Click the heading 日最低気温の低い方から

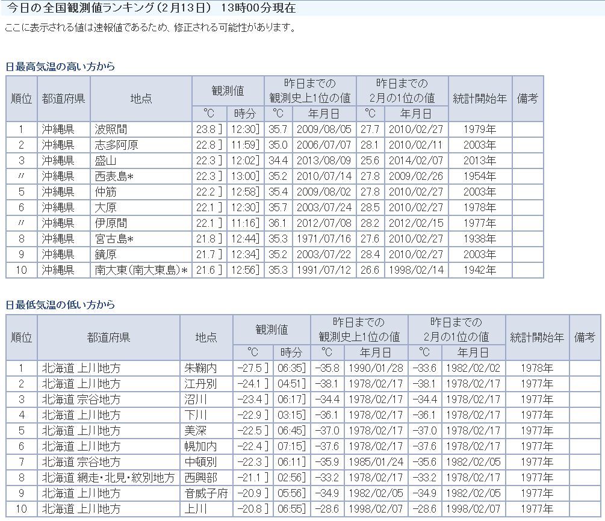click(x=60, y=305)
